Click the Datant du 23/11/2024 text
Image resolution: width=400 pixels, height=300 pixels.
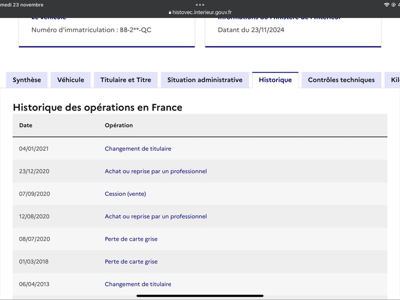click(x=251, y=30)
